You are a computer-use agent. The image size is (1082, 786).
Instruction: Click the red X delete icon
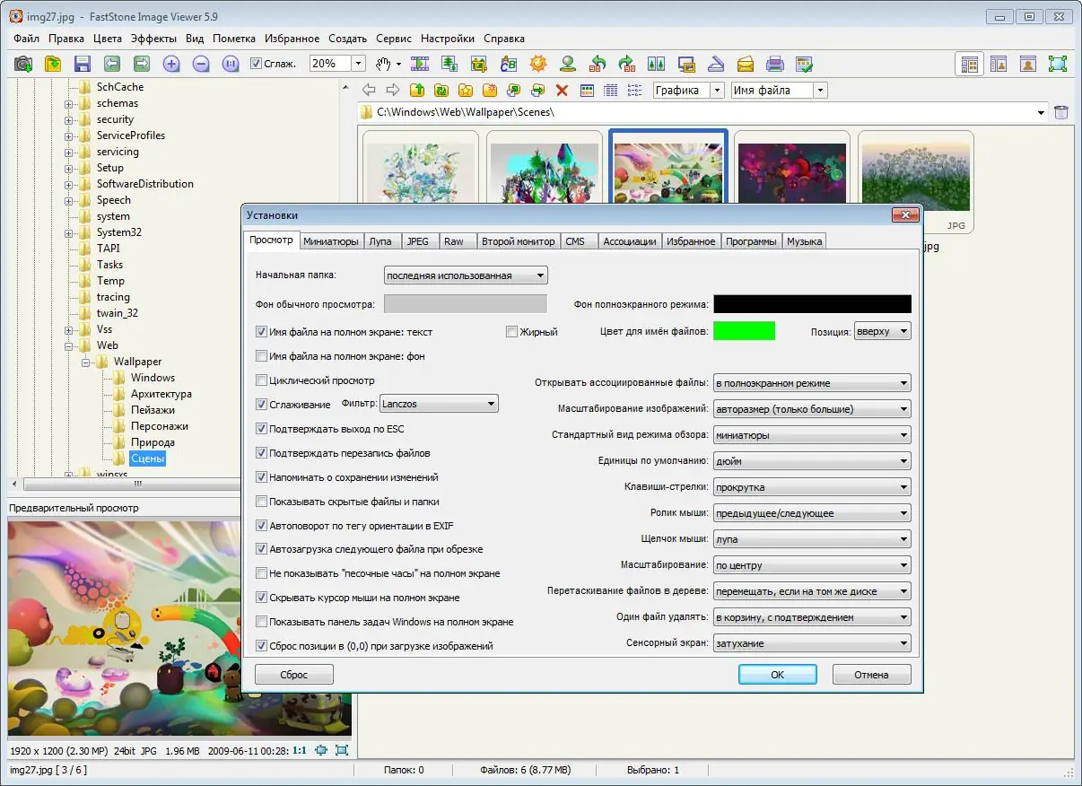click(563, 90)
